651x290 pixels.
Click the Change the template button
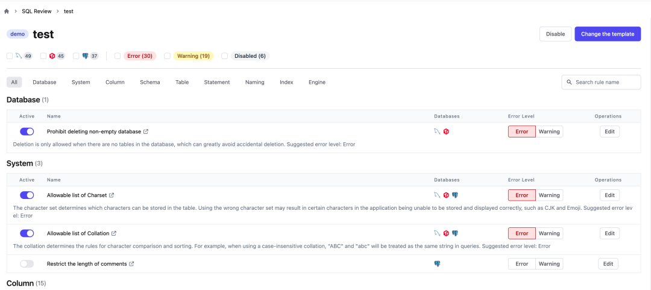[x=607, y=34]
